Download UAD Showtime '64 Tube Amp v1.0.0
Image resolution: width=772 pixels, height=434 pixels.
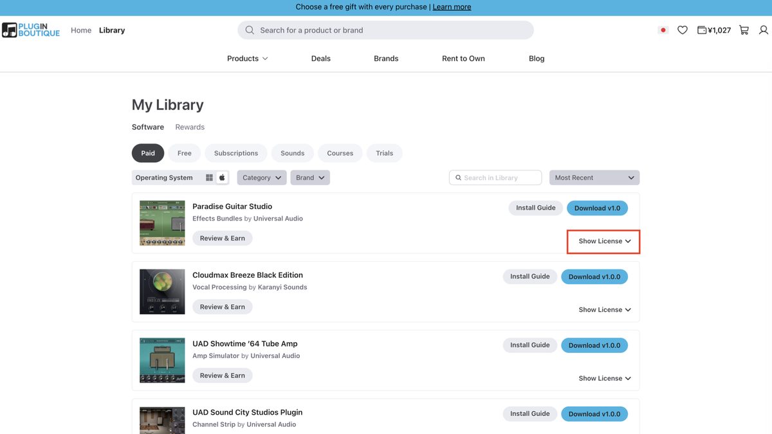pyautogui.click(x=594, y=346)
